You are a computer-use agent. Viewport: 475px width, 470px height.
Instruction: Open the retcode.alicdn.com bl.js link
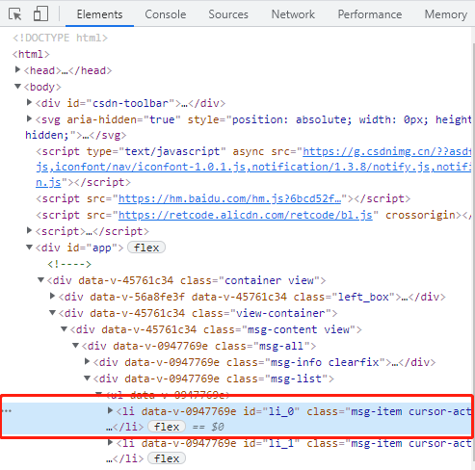click(246, 215)
